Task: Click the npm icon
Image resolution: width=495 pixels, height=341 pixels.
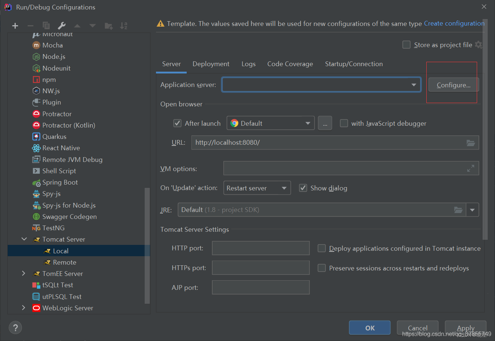Action: pyautogui.click(x=36, y=80)
